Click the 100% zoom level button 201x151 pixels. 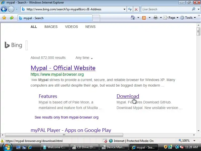pos(184,141)
